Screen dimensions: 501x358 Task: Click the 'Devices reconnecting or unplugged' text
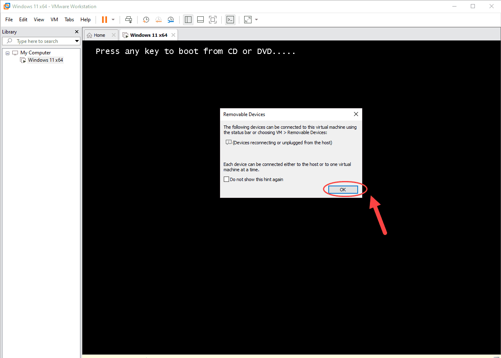tap(282, 143)
